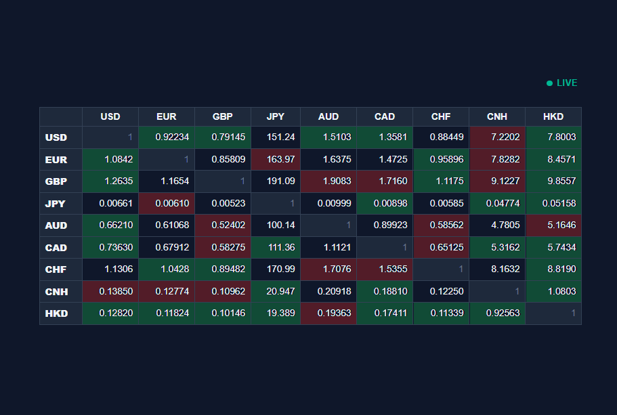
Task: Pick the GBP/CNH cell 9.1227
Action: pos(497,181)
